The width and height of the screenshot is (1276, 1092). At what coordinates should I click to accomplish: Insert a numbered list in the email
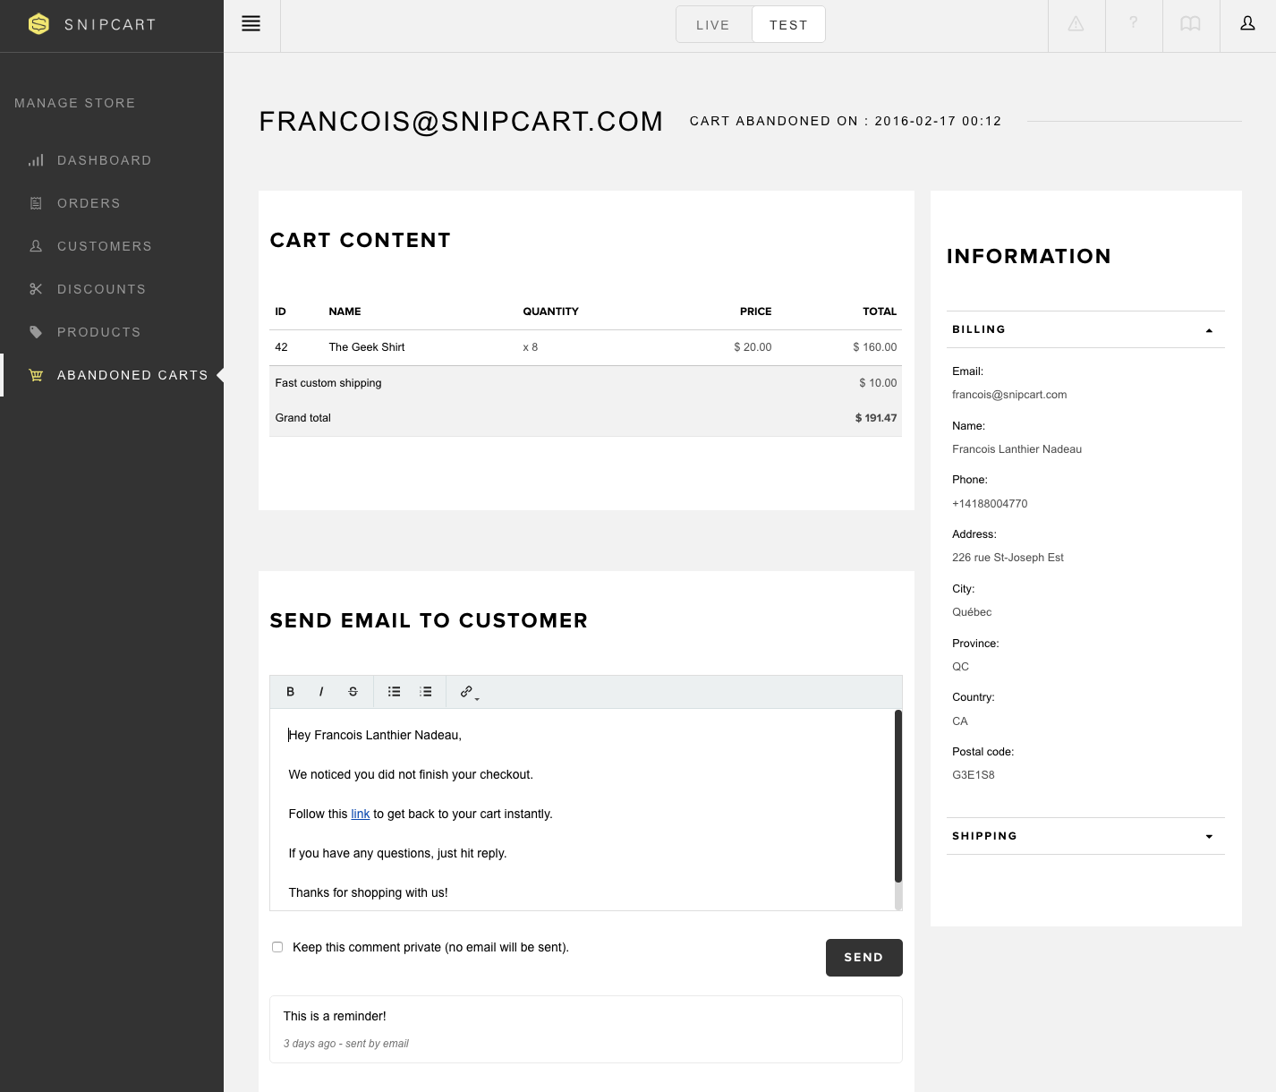(426, 692)
